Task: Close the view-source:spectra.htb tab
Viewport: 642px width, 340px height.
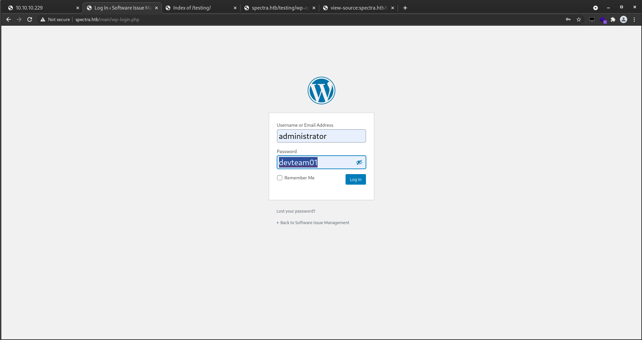Action: pos(393,8)
